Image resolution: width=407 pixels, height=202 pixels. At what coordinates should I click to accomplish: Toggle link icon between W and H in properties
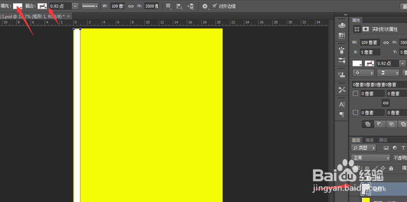click(386, 43)
